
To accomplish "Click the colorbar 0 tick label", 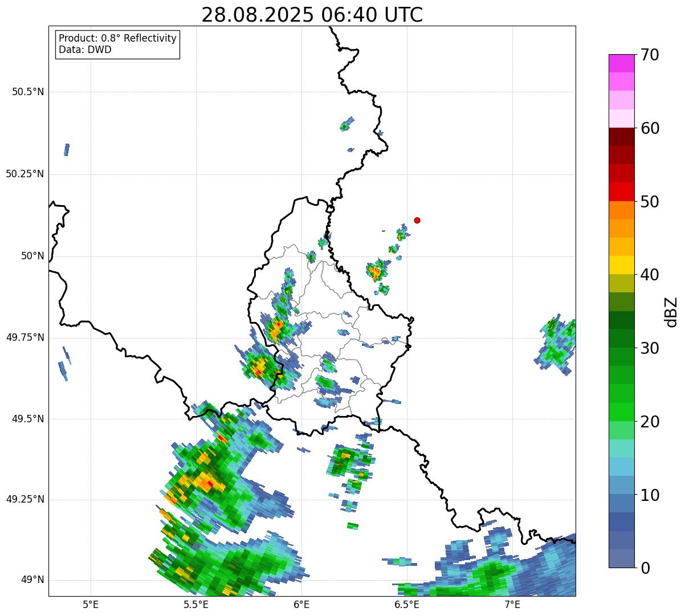I will coord(645,568).
